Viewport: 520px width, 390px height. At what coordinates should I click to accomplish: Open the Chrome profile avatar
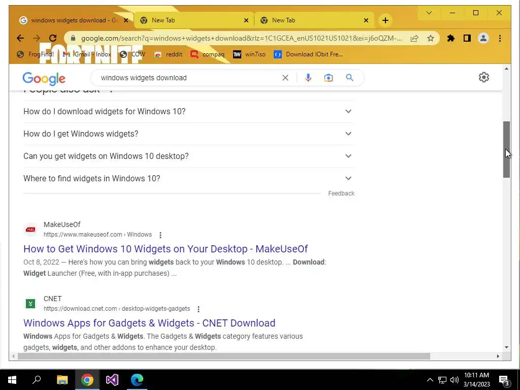tap(483, 38)
